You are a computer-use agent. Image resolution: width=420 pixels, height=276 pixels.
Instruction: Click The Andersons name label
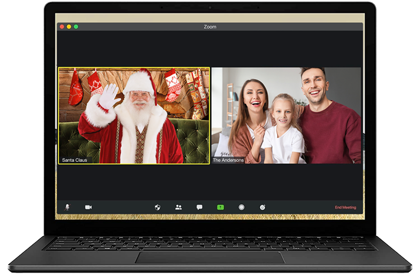pos(228,160)
